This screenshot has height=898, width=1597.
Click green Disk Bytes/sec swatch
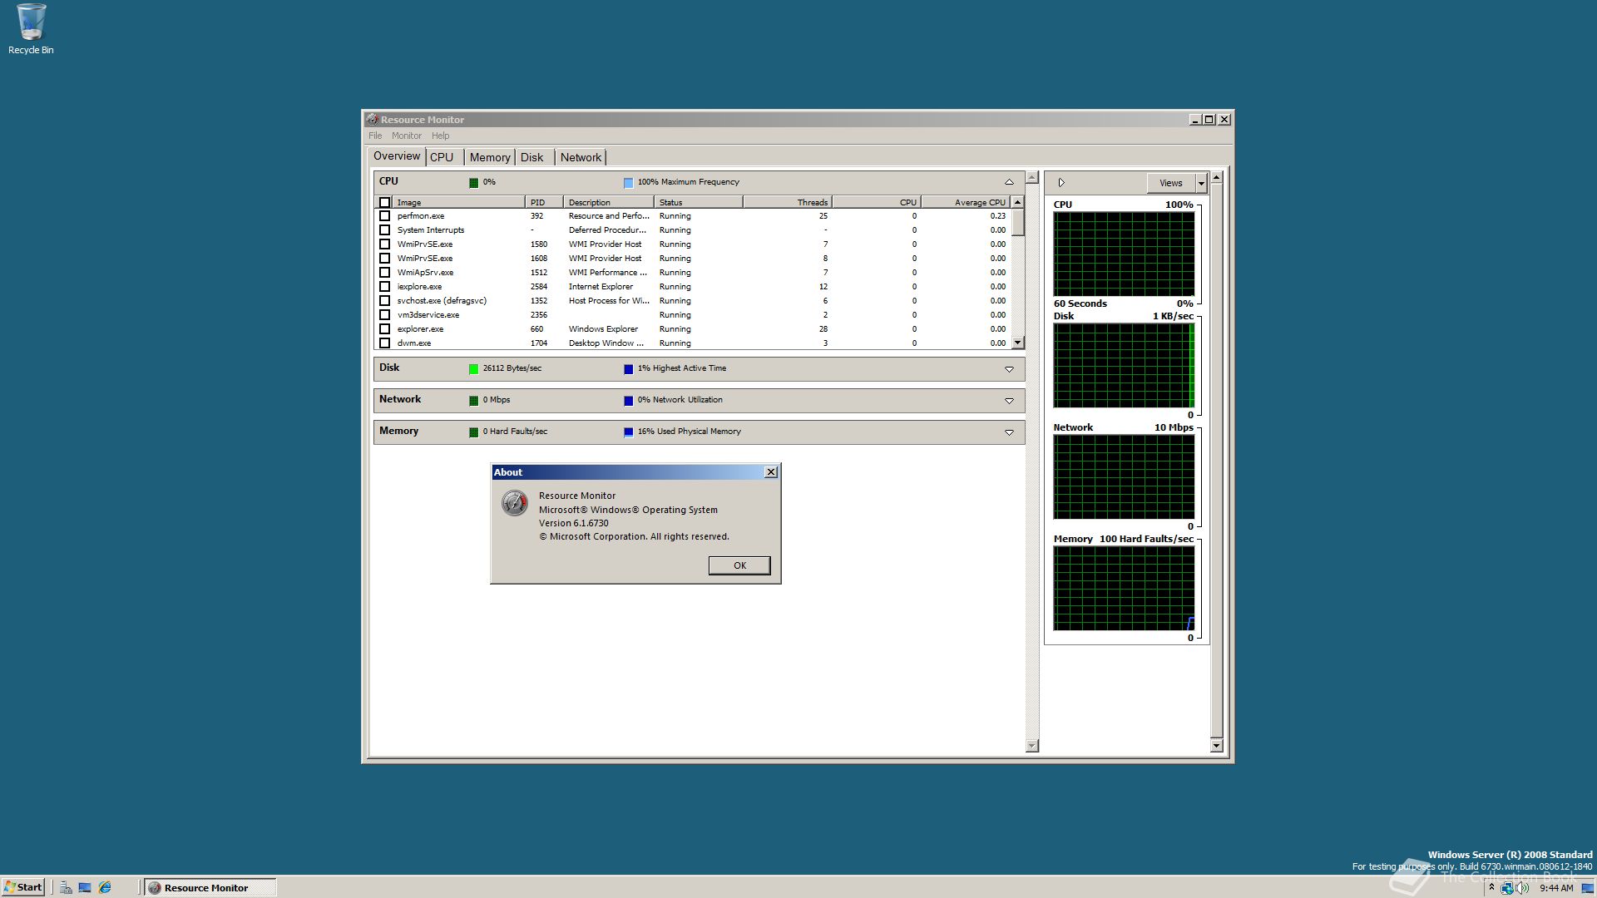tap(473, 369)
